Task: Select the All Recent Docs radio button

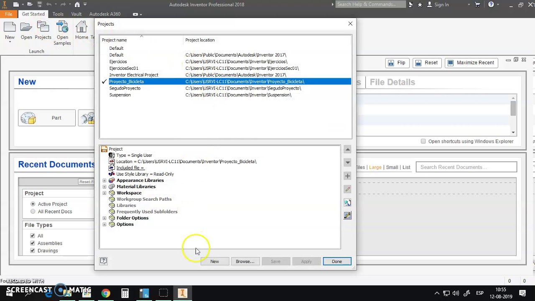Action: [33, 212]
